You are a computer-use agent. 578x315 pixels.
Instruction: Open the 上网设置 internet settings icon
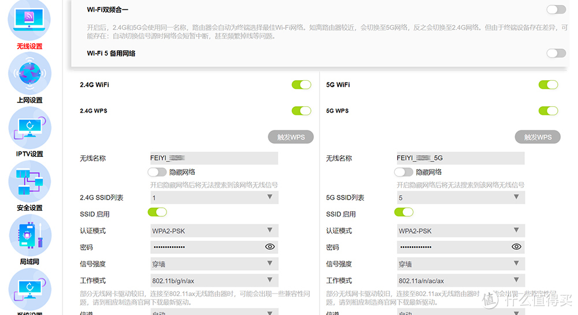[x=29, y=73]
